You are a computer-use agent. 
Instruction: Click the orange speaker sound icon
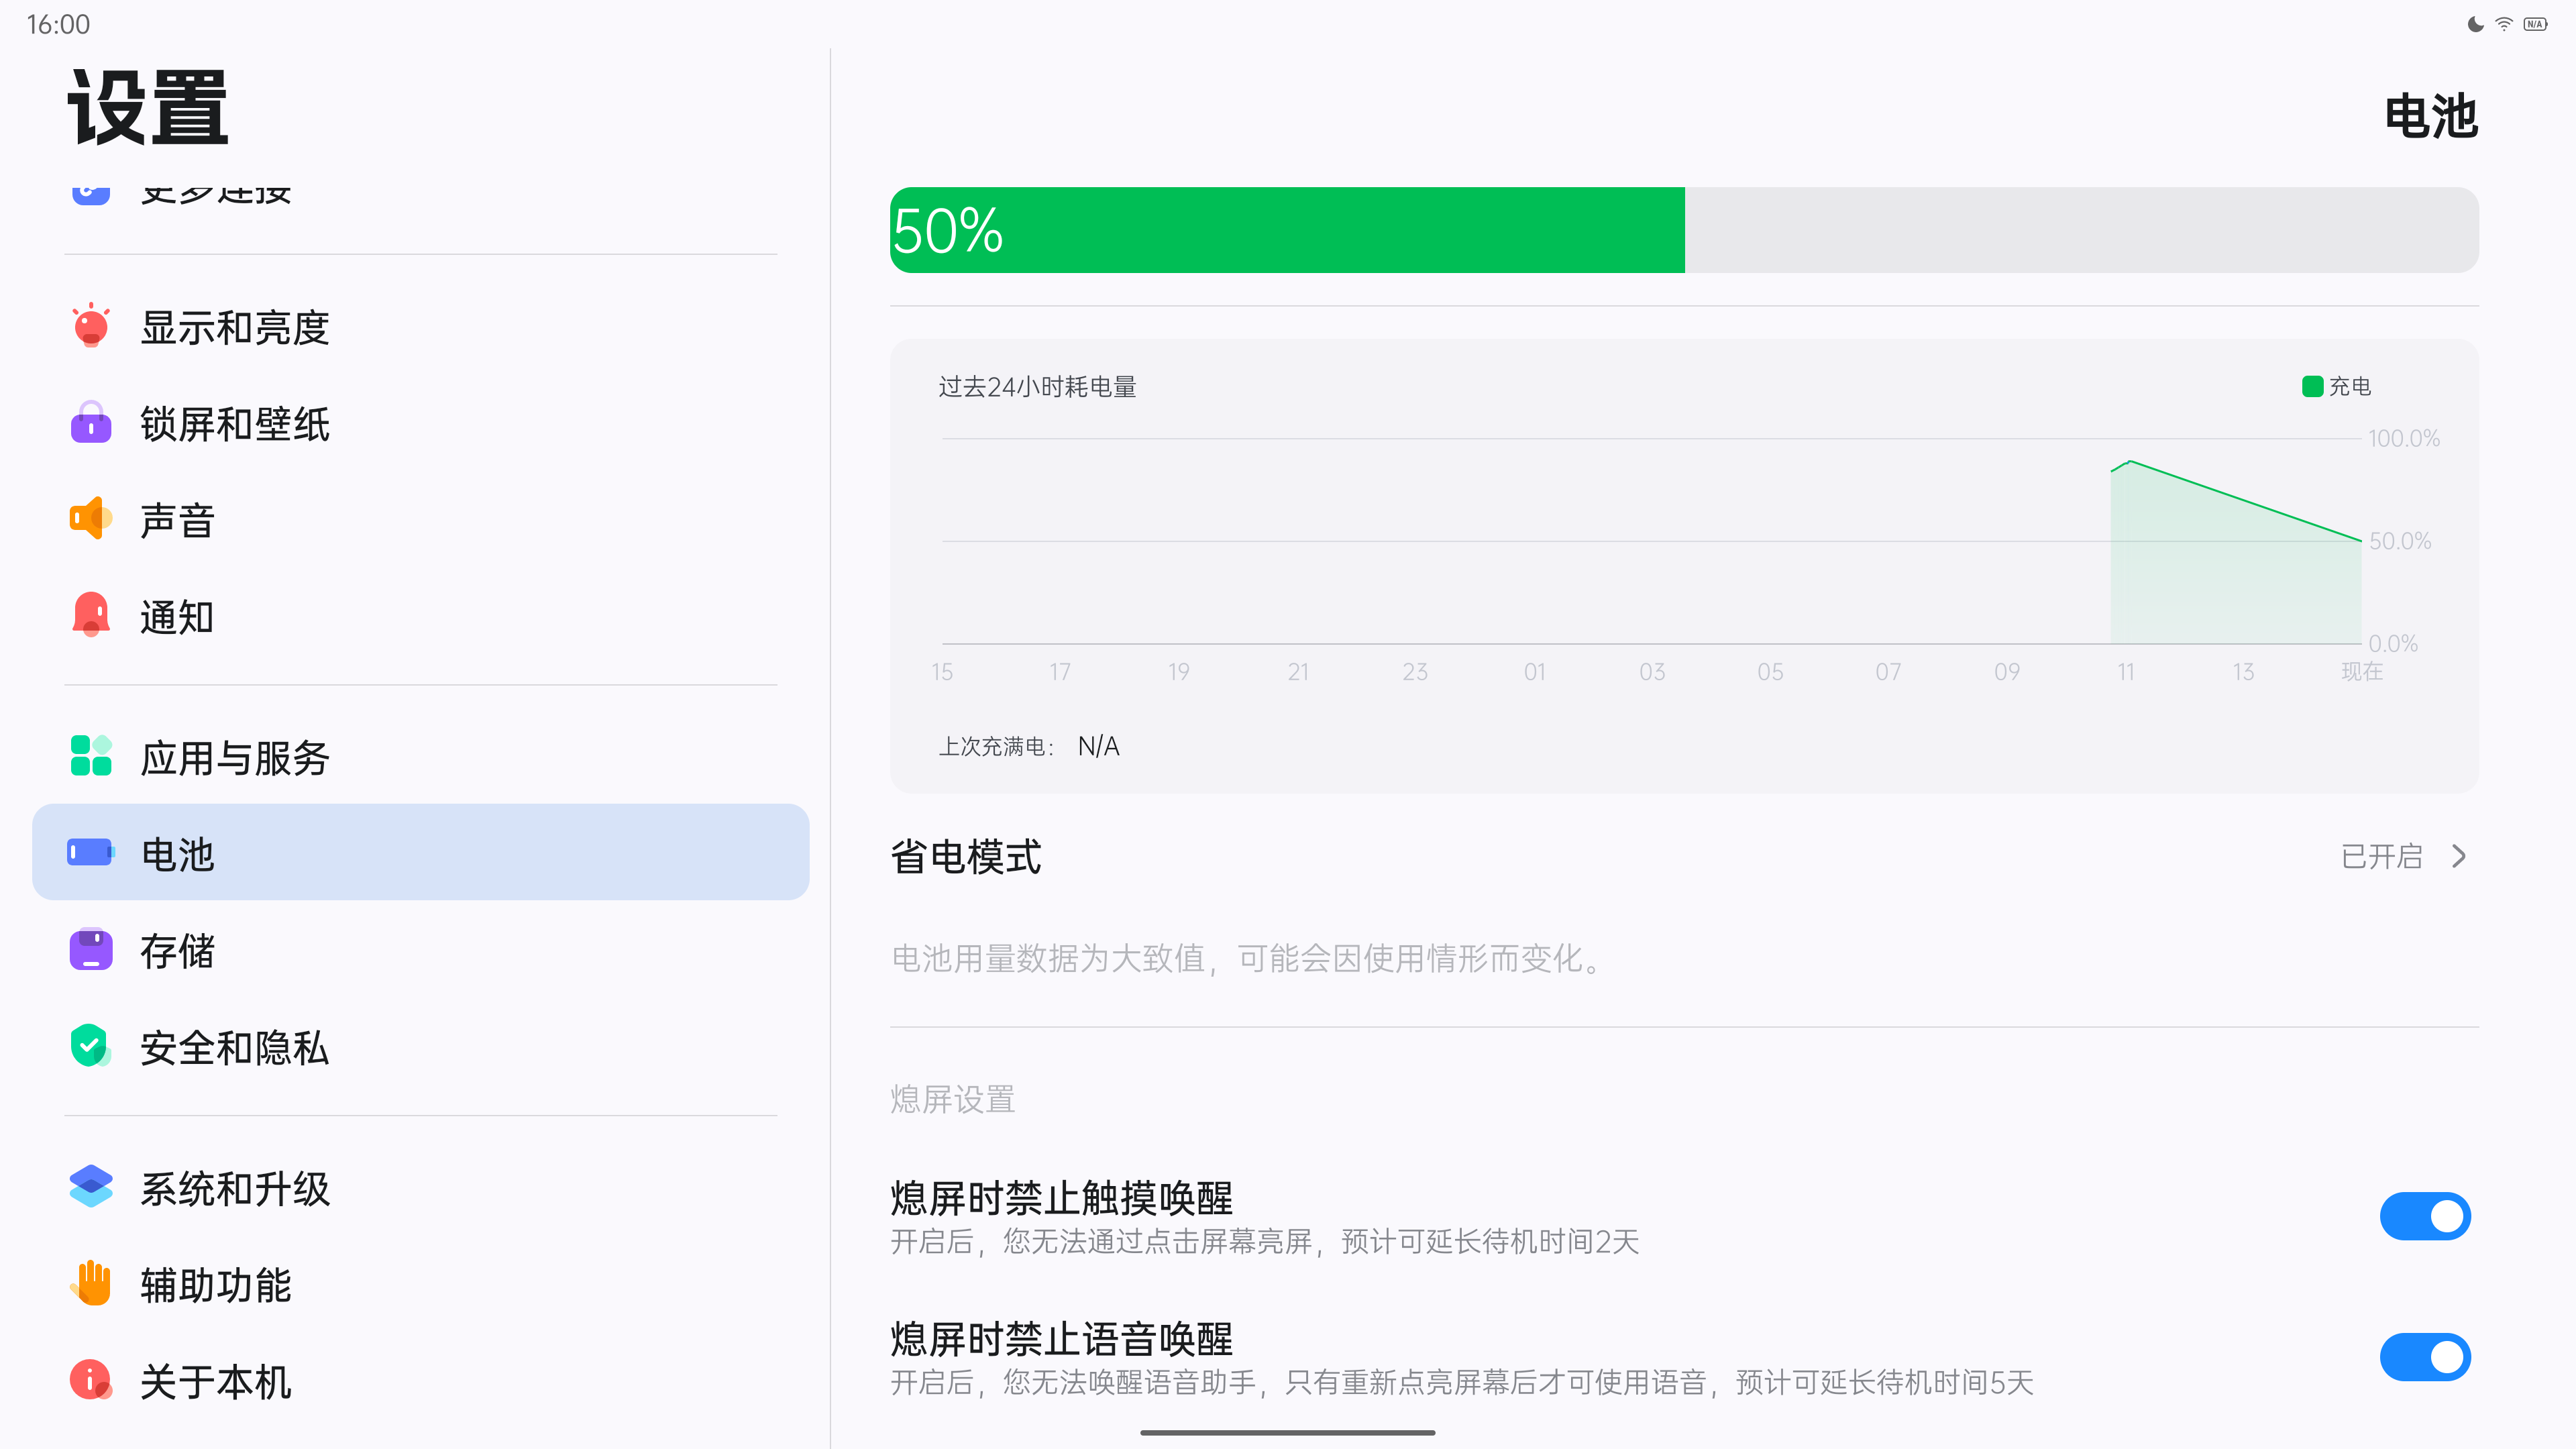click(x=91, y=519)
